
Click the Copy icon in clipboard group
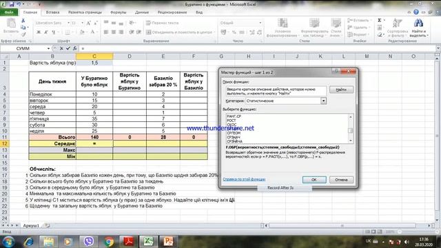pos(23,28)
